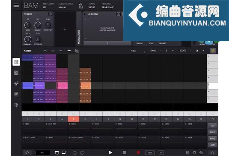The height and width of the screenshot is (156, 229).
Task: Click the home icon at bottom left
Action: 27,153
